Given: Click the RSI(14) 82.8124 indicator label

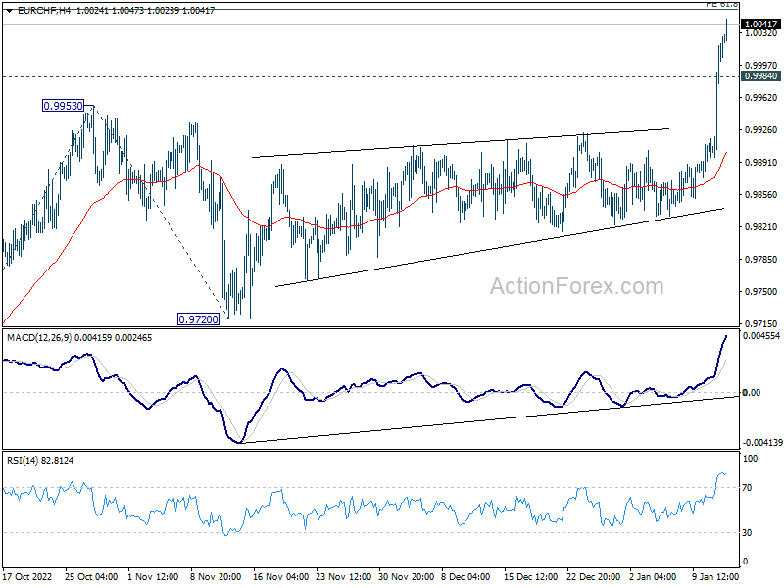Looking at the screenshot, I should 40,460.
